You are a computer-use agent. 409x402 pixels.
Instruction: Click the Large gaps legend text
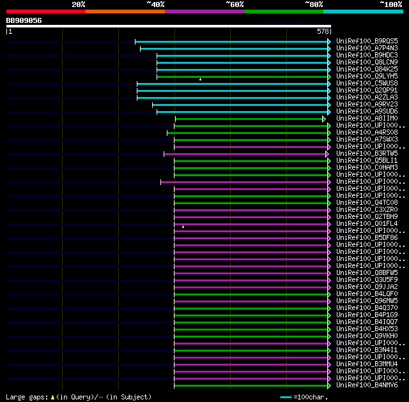tap(27, 398)
